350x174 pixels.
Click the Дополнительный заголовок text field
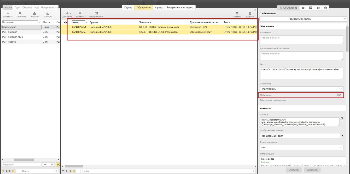point(301,56)
